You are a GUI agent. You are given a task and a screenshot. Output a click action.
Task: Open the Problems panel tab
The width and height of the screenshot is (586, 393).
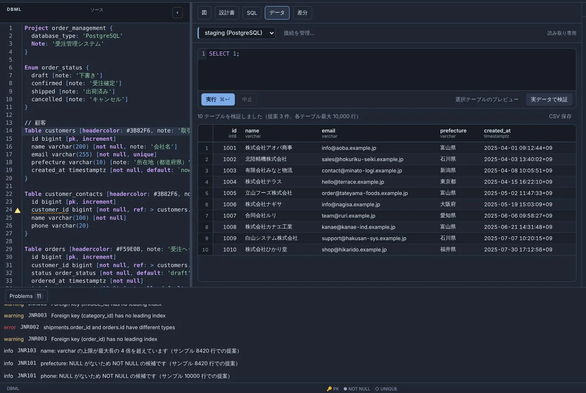(x=26, y=296)
